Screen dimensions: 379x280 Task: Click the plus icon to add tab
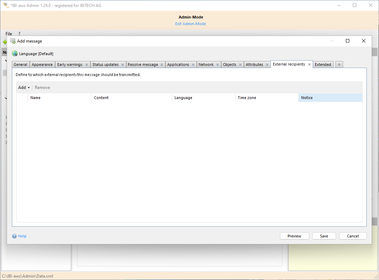pyautogui.click(x=339, y=65)
